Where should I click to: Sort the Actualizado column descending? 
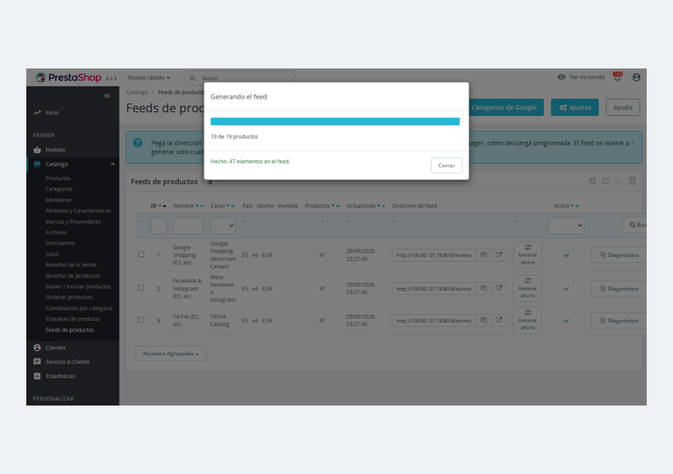point(379,205)
